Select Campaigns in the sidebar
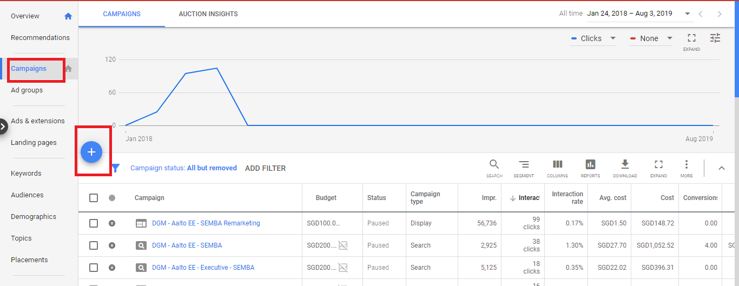 click(x=29, y=69)
